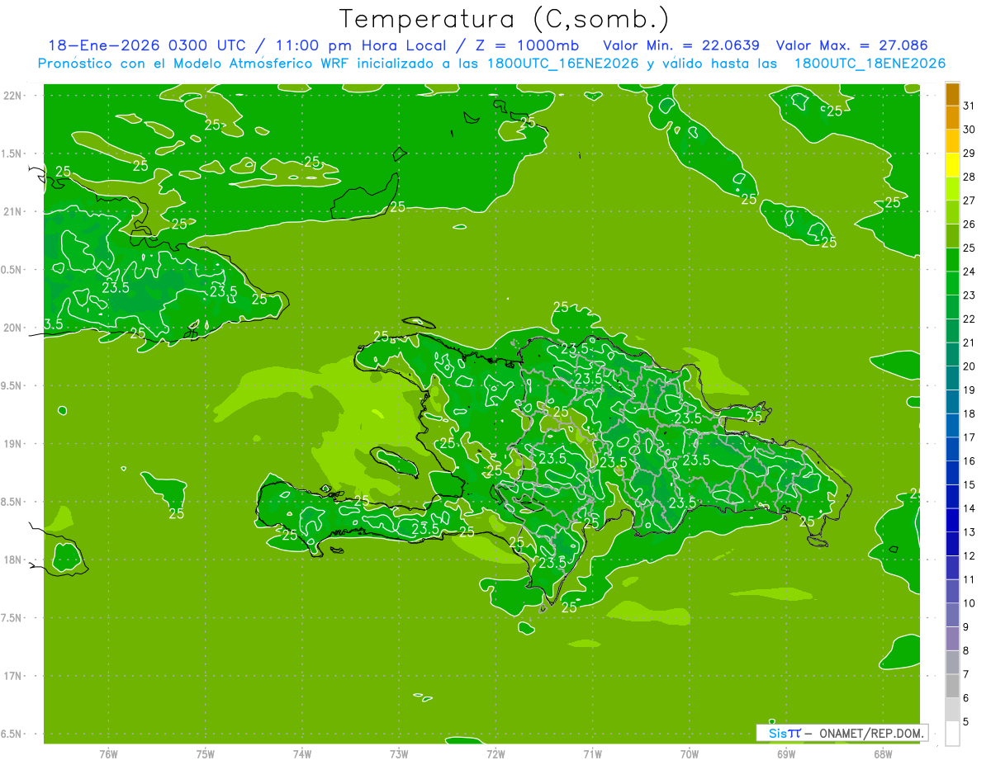Click the legend value '26'

(x=970, y=224)
